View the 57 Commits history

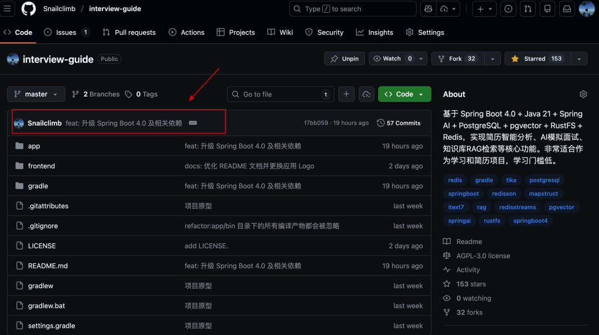398,123
